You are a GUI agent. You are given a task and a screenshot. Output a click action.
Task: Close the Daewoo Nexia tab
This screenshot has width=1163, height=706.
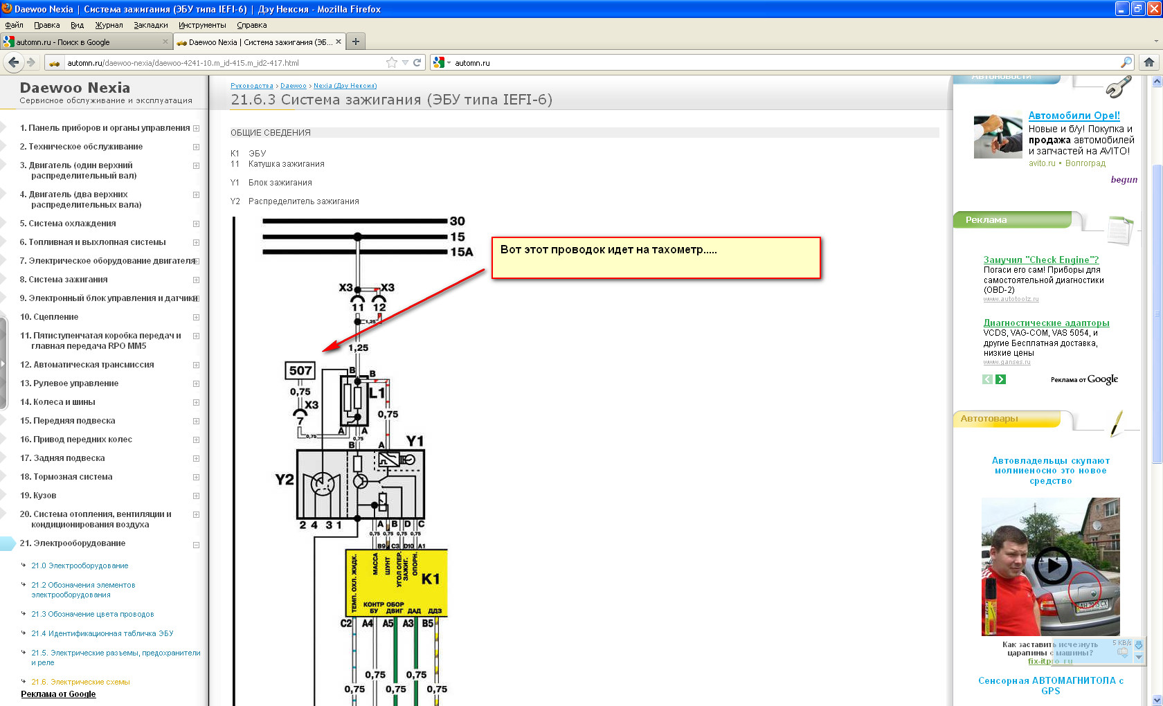pos(339,42)
